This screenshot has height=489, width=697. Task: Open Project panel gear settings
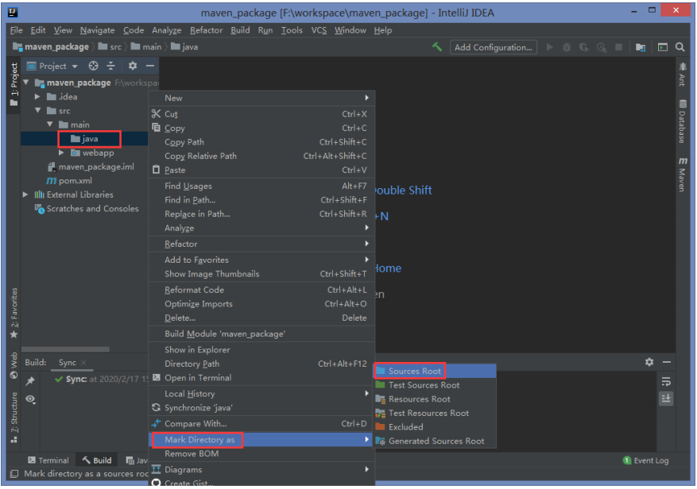pyautogui.click(x=133, y=66)
